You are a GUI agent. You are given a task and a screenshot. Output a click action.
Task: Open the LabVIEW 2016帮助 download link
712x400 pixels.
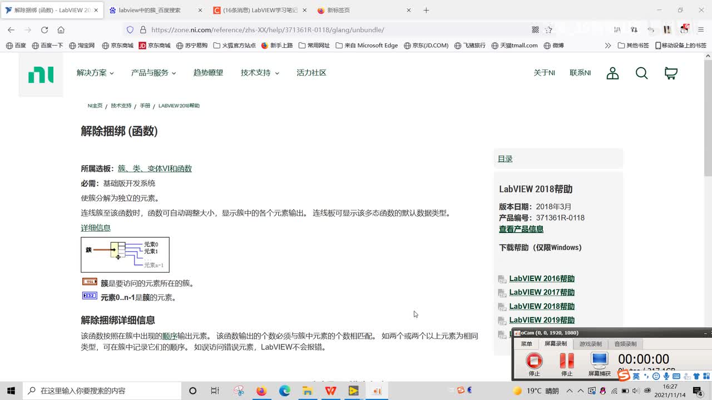pos(542,279)
